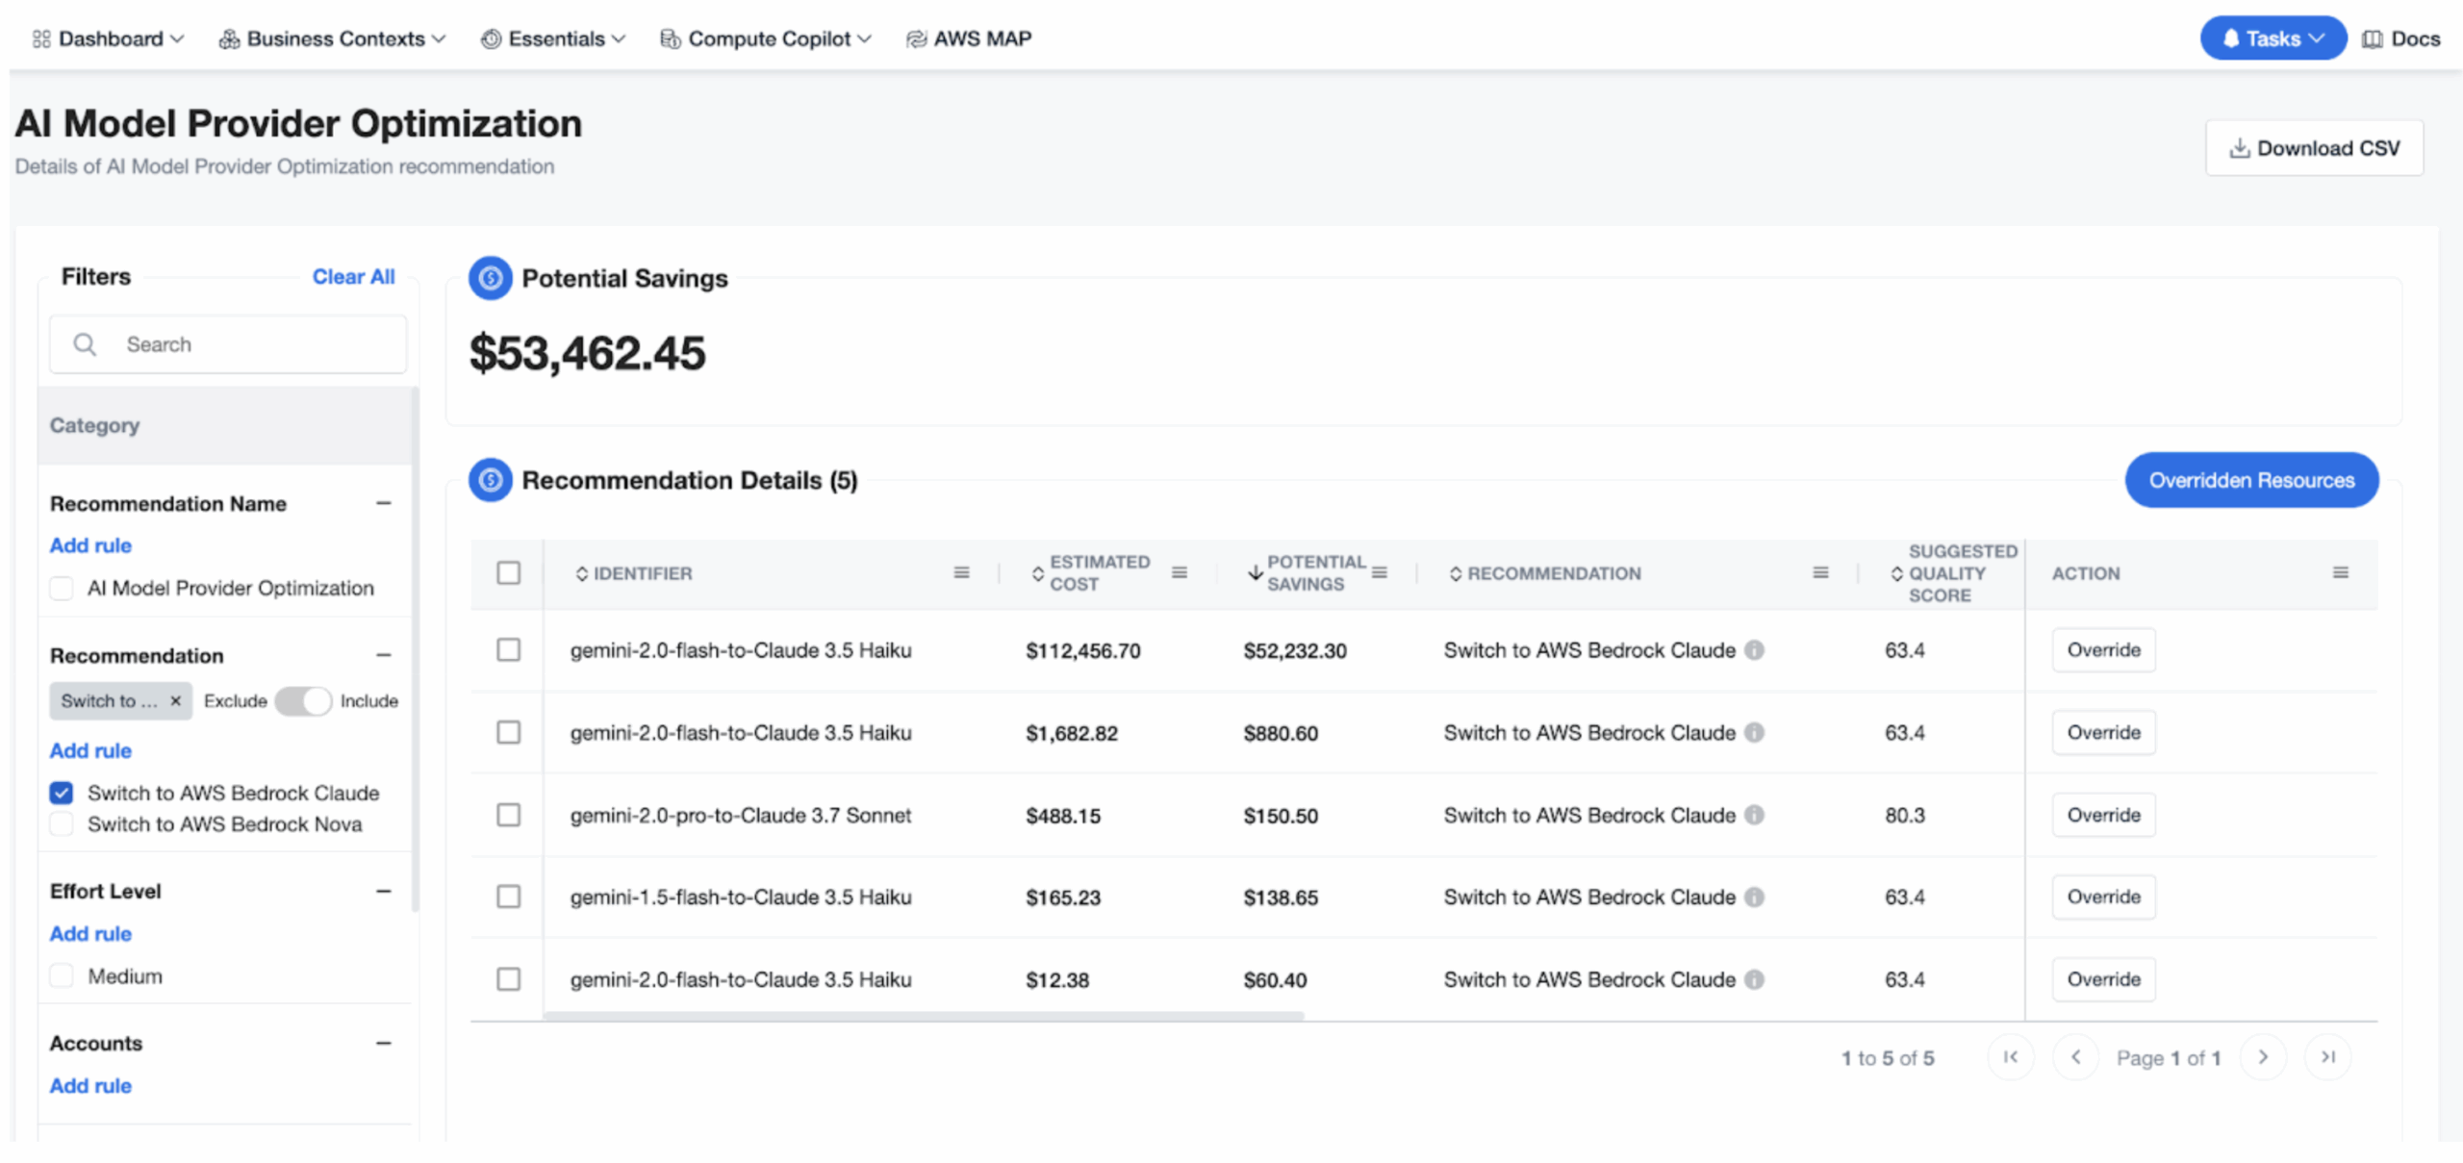This screenshot has width=2463, height=1163.
Task: Click the Docs book icon
Action: 2373,38
